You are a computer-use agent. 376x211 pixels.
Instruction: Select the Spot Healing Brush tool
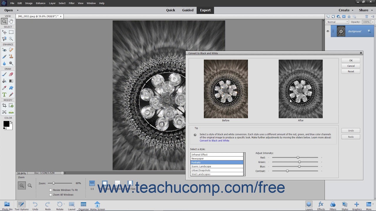[x=11, y=50]
